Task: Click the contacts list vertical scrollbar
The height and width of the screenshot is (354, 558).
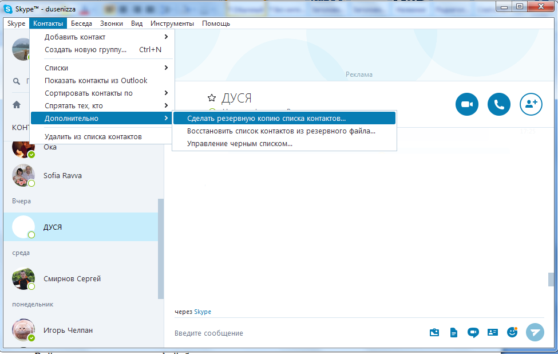Action: (160, 249)
